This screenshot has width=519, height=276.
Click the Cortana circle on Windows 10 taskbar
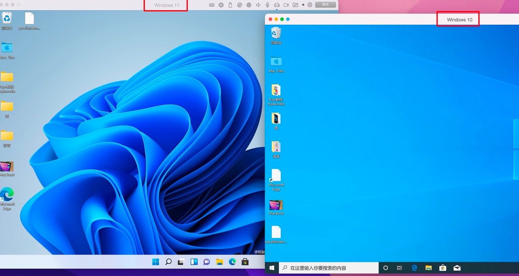(386, 268)
